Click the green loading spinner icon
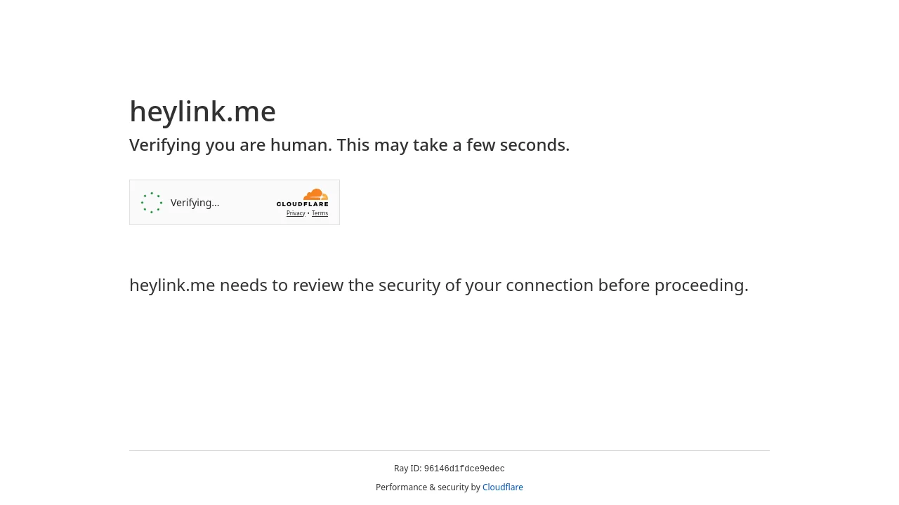Viewport: 899px width, 505px height. [x=152, y=203]
